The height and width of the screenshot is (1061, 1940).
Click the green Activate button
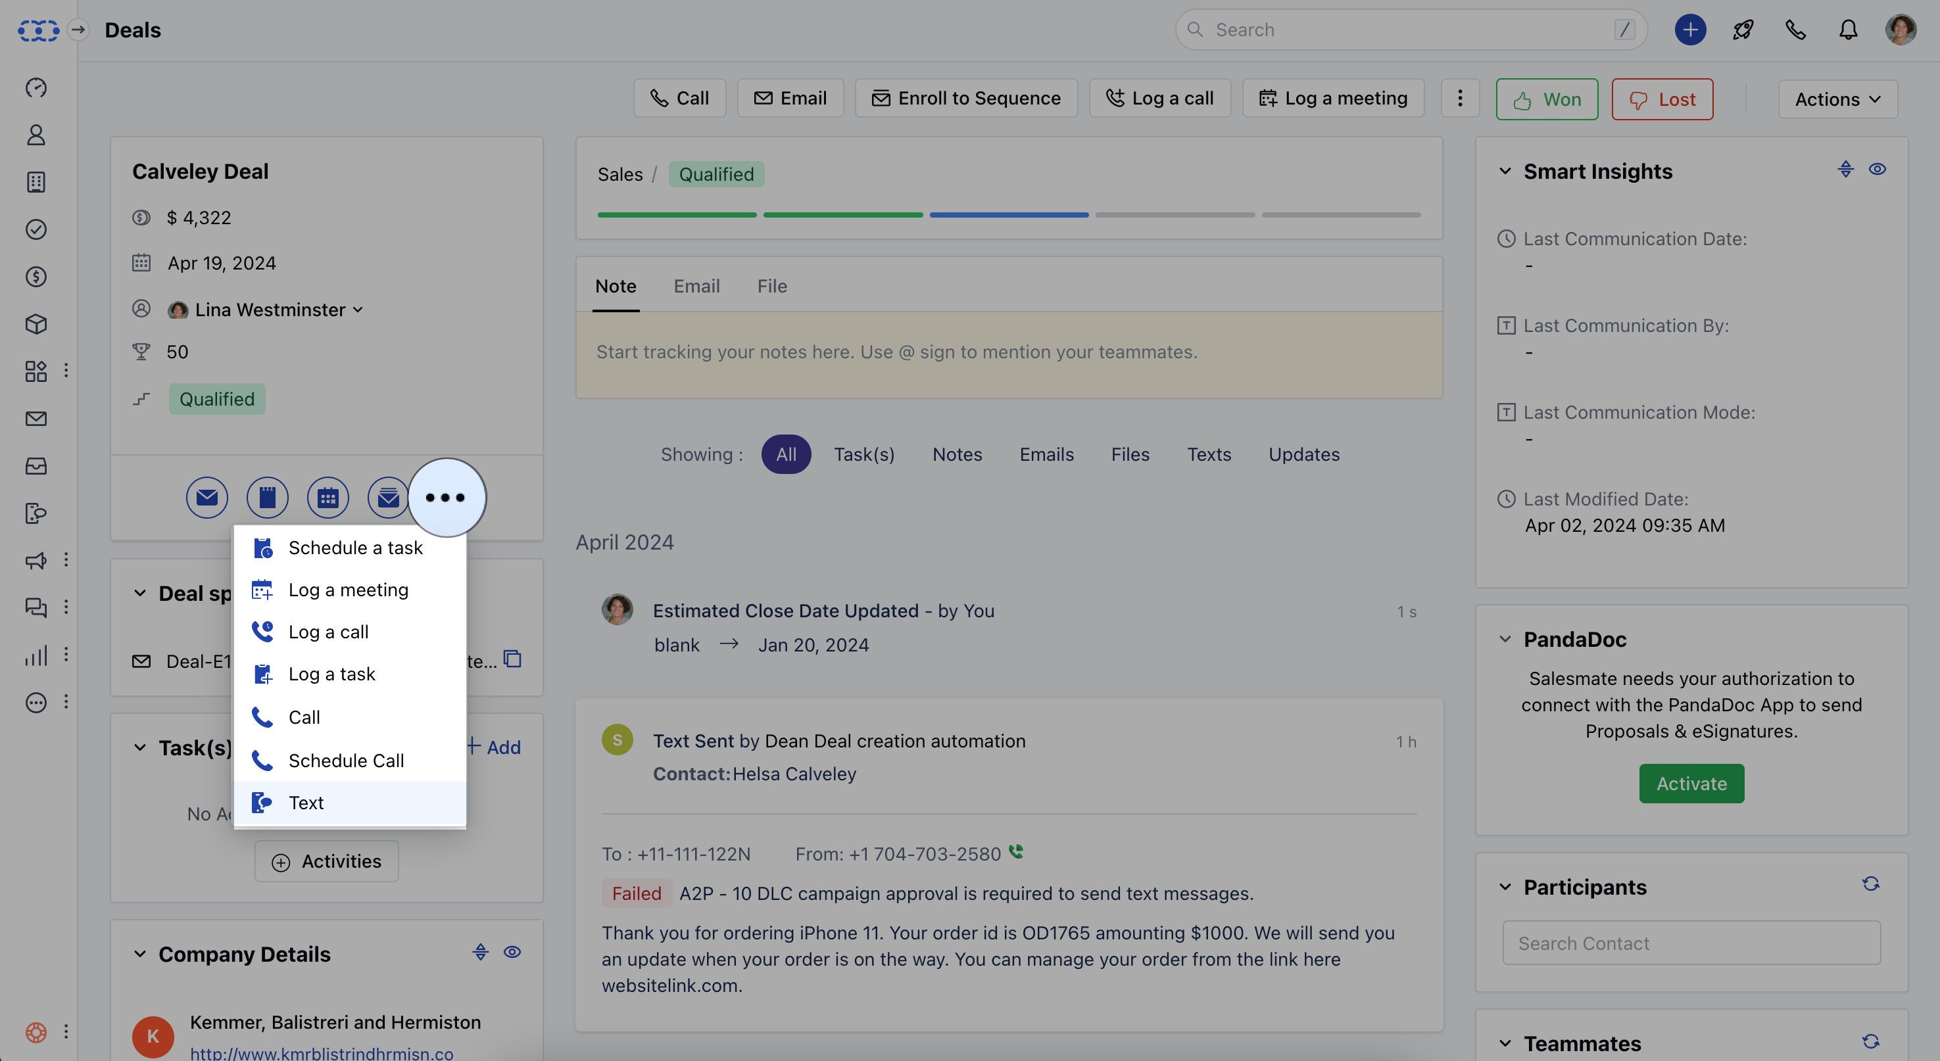pos(1691,784)
